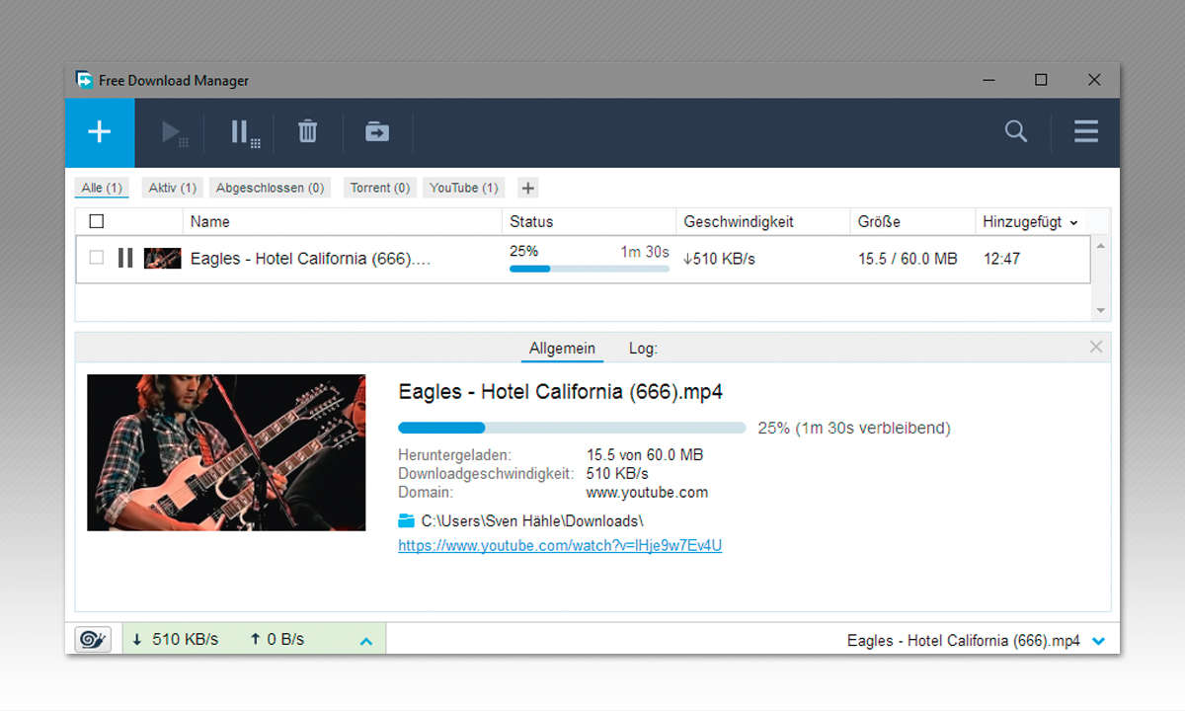Open the search magnifier icon

pyautogui.click(x=1016, y=131)
